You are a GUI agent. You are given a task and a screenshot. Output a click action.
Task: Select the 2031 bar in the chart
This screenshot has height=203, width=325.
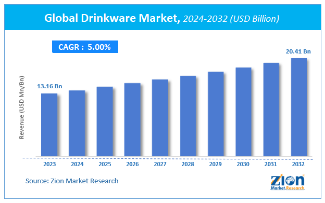point(271,110)
